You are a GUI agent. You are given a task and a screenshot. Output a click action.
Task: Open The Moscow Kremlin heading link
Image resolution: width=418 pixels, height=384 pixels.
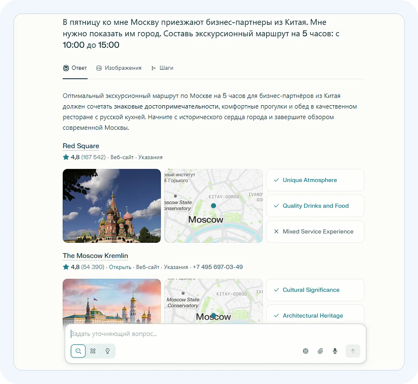coord(95,256)
